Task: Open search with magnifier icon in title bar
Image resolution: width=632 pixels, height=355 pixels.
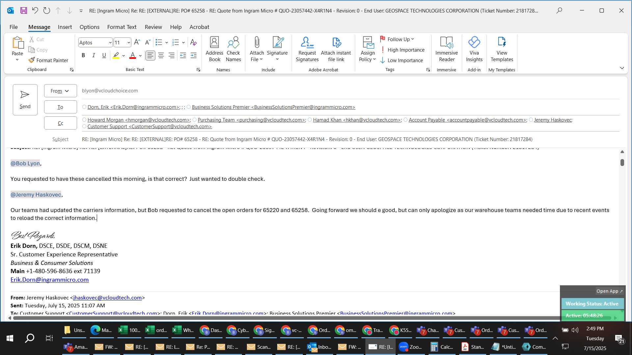Action: click(x=559, y=11)
